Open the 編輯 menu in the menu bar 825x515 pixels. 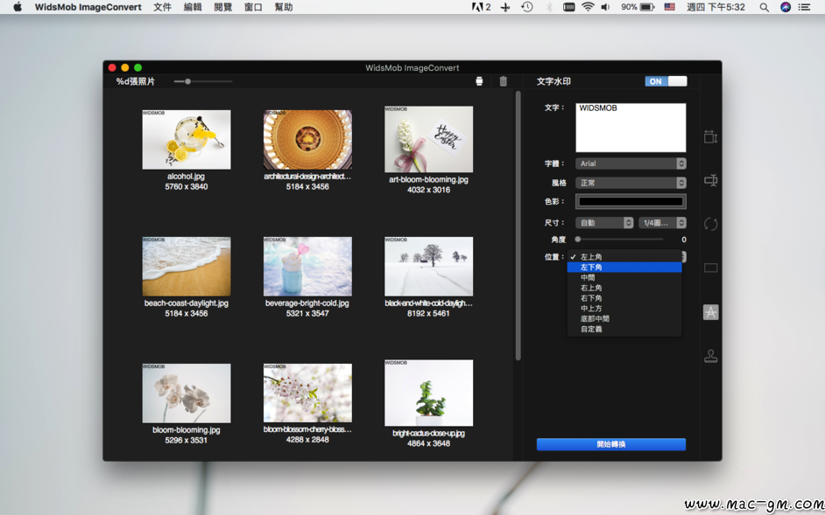pos(193,7)
